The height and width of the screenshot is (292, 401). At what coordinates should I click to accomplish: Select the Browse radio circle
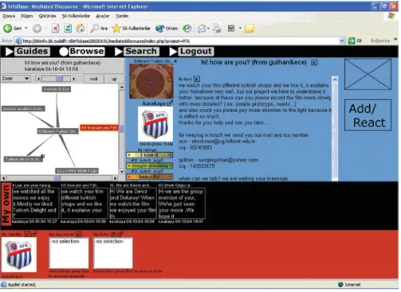click(x=64, y=52)
